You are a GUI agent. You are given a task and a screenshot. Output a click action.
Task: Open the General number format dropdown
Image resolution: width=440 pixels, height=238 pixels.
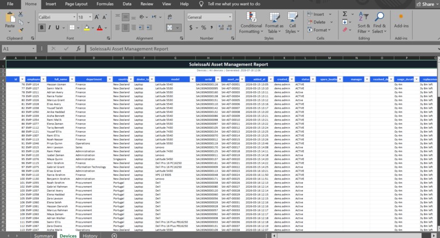(230, 17)
